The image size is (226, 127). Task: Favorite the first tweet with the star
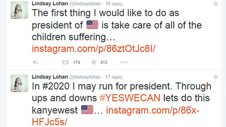point(94,62)
